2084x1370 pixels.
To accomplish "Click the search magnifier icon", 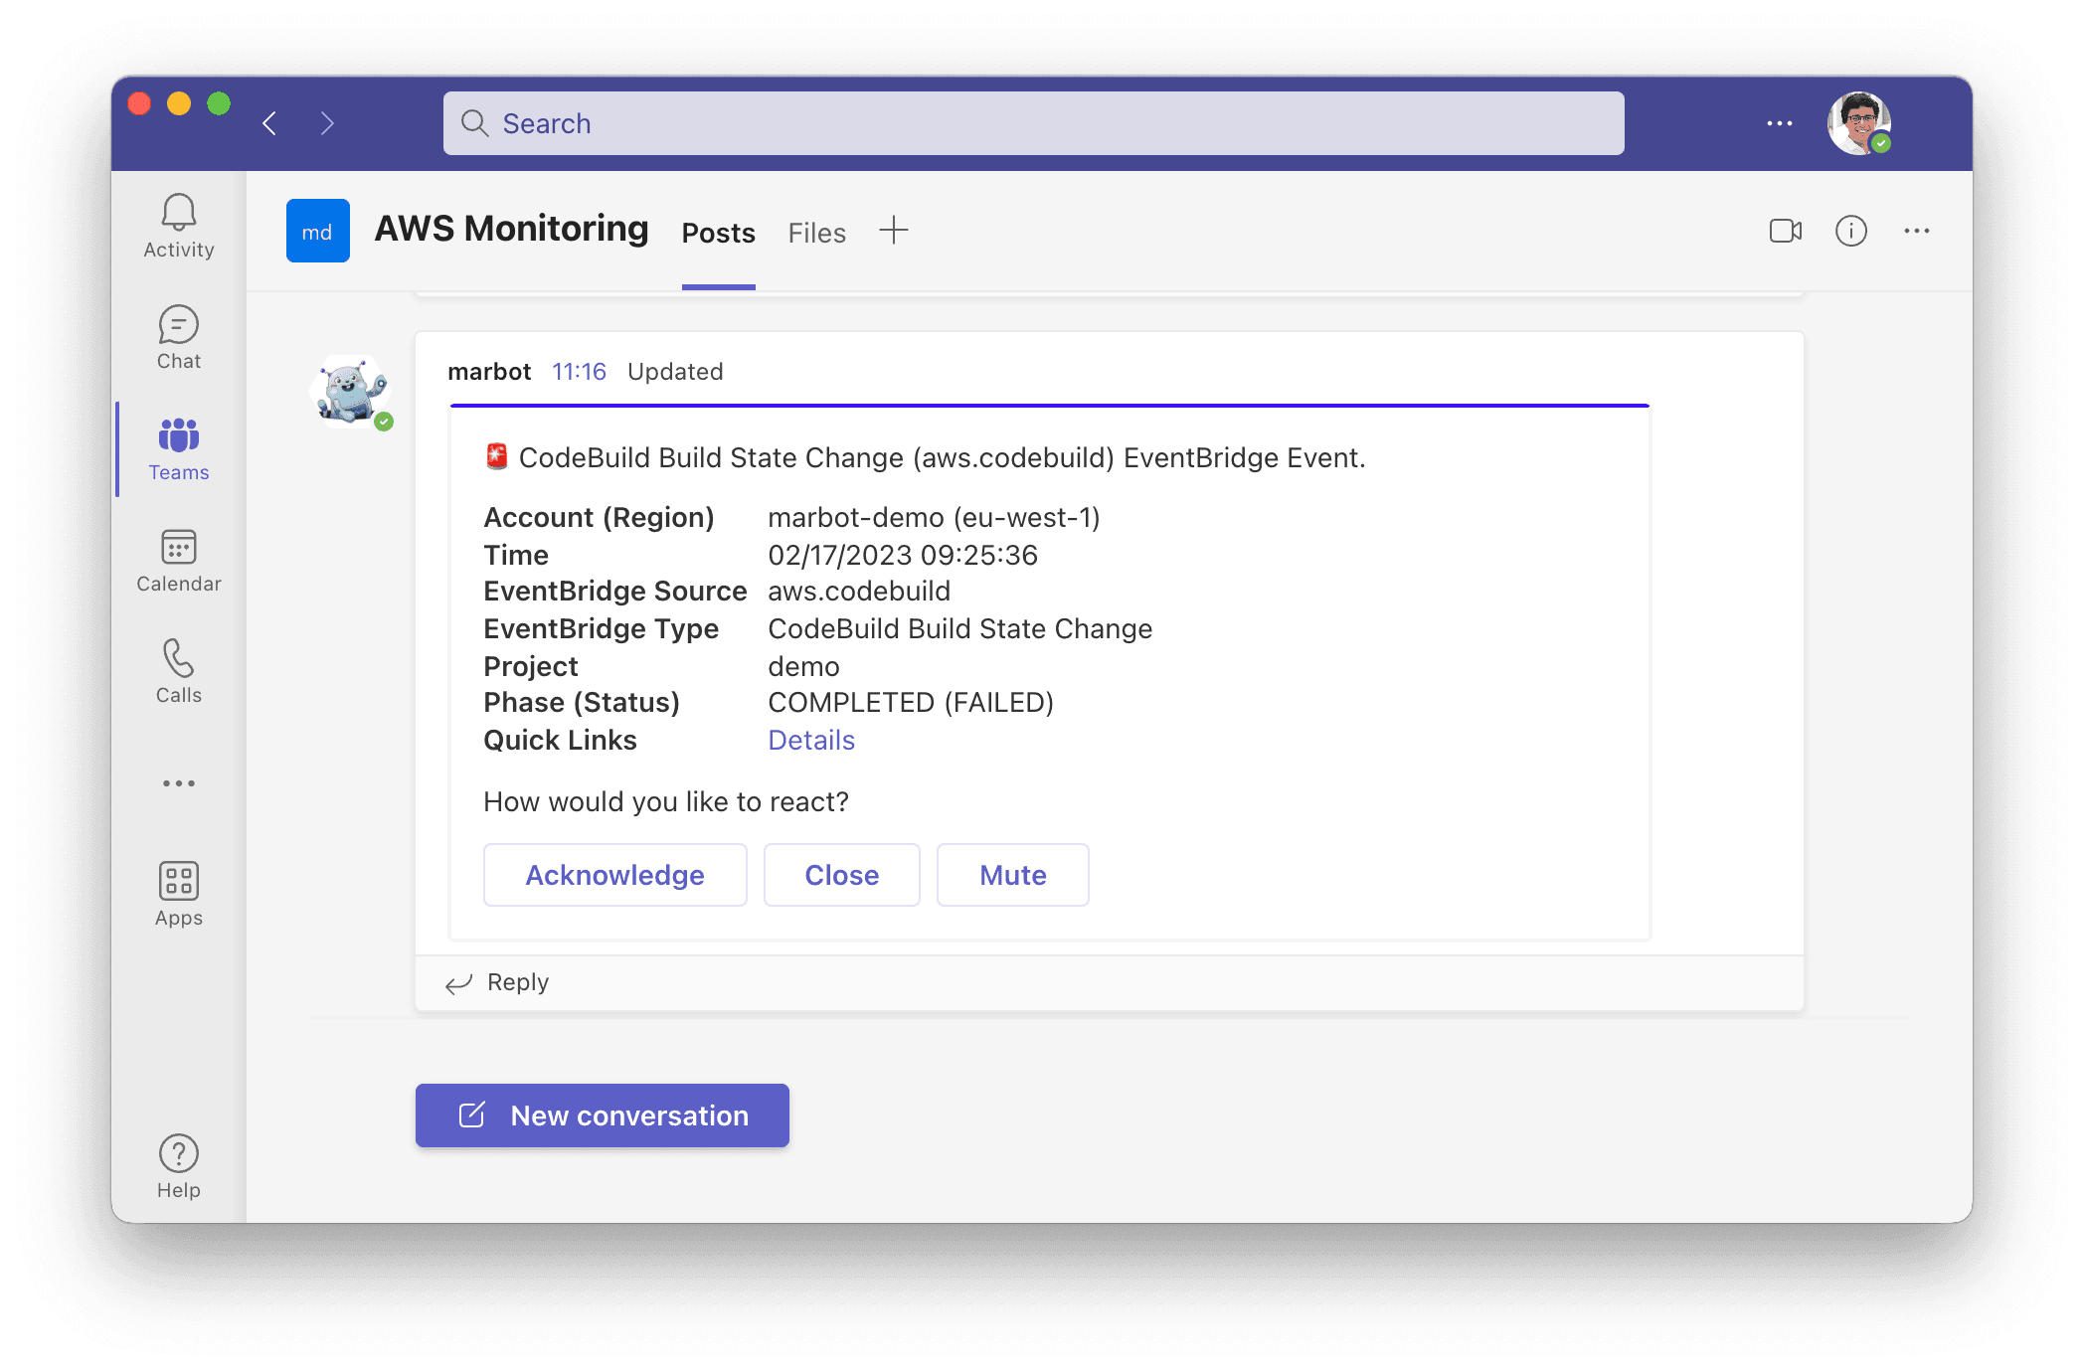I will pyautogui.click(x=474, y=123).
